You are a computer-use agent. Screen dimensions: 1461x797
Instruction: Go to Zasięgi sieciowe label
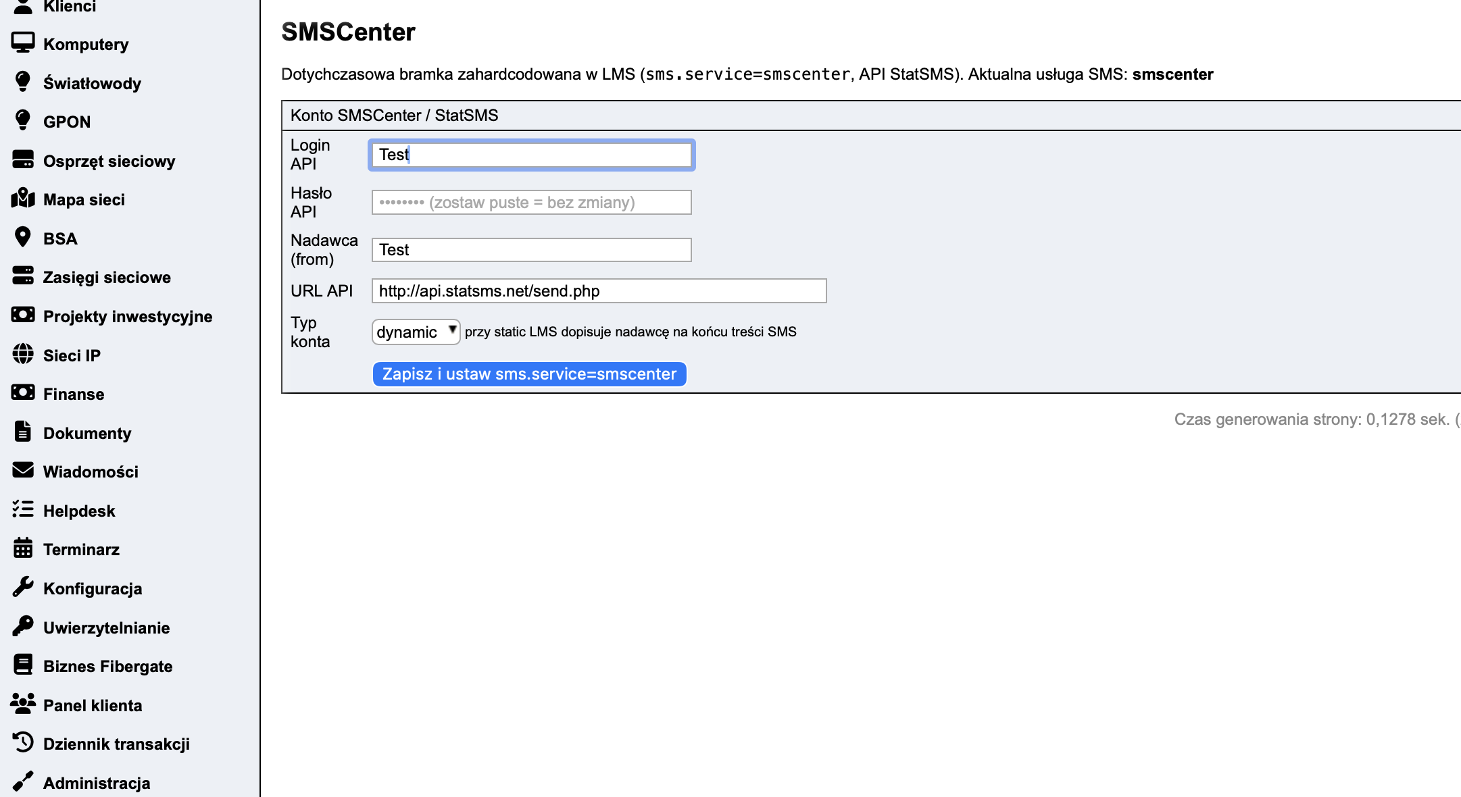click(107, 277)
